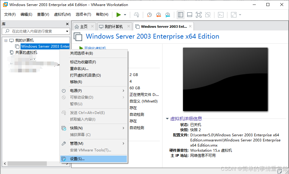Image resolution: width=289 pixels, height=174 pixels.
Task: Open the 查看(V) menu
Action: click(43, 14)
